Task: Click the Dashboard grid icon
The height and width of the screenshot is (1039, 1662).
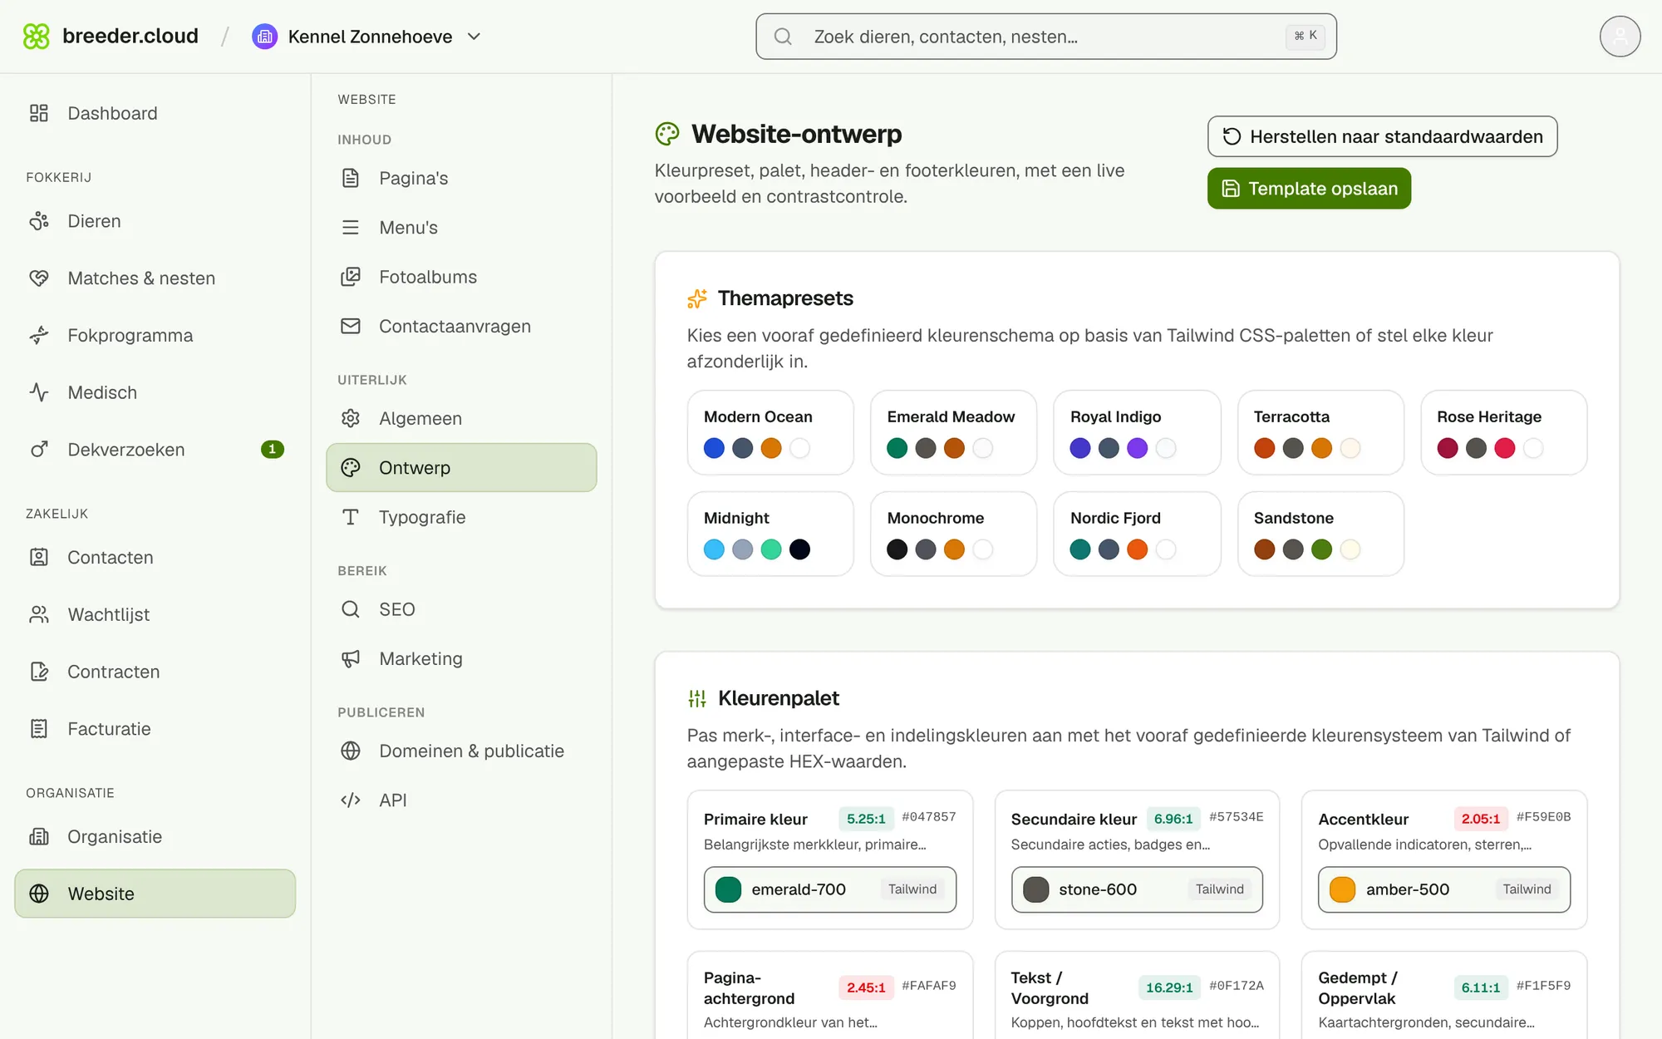Action: 39,113
